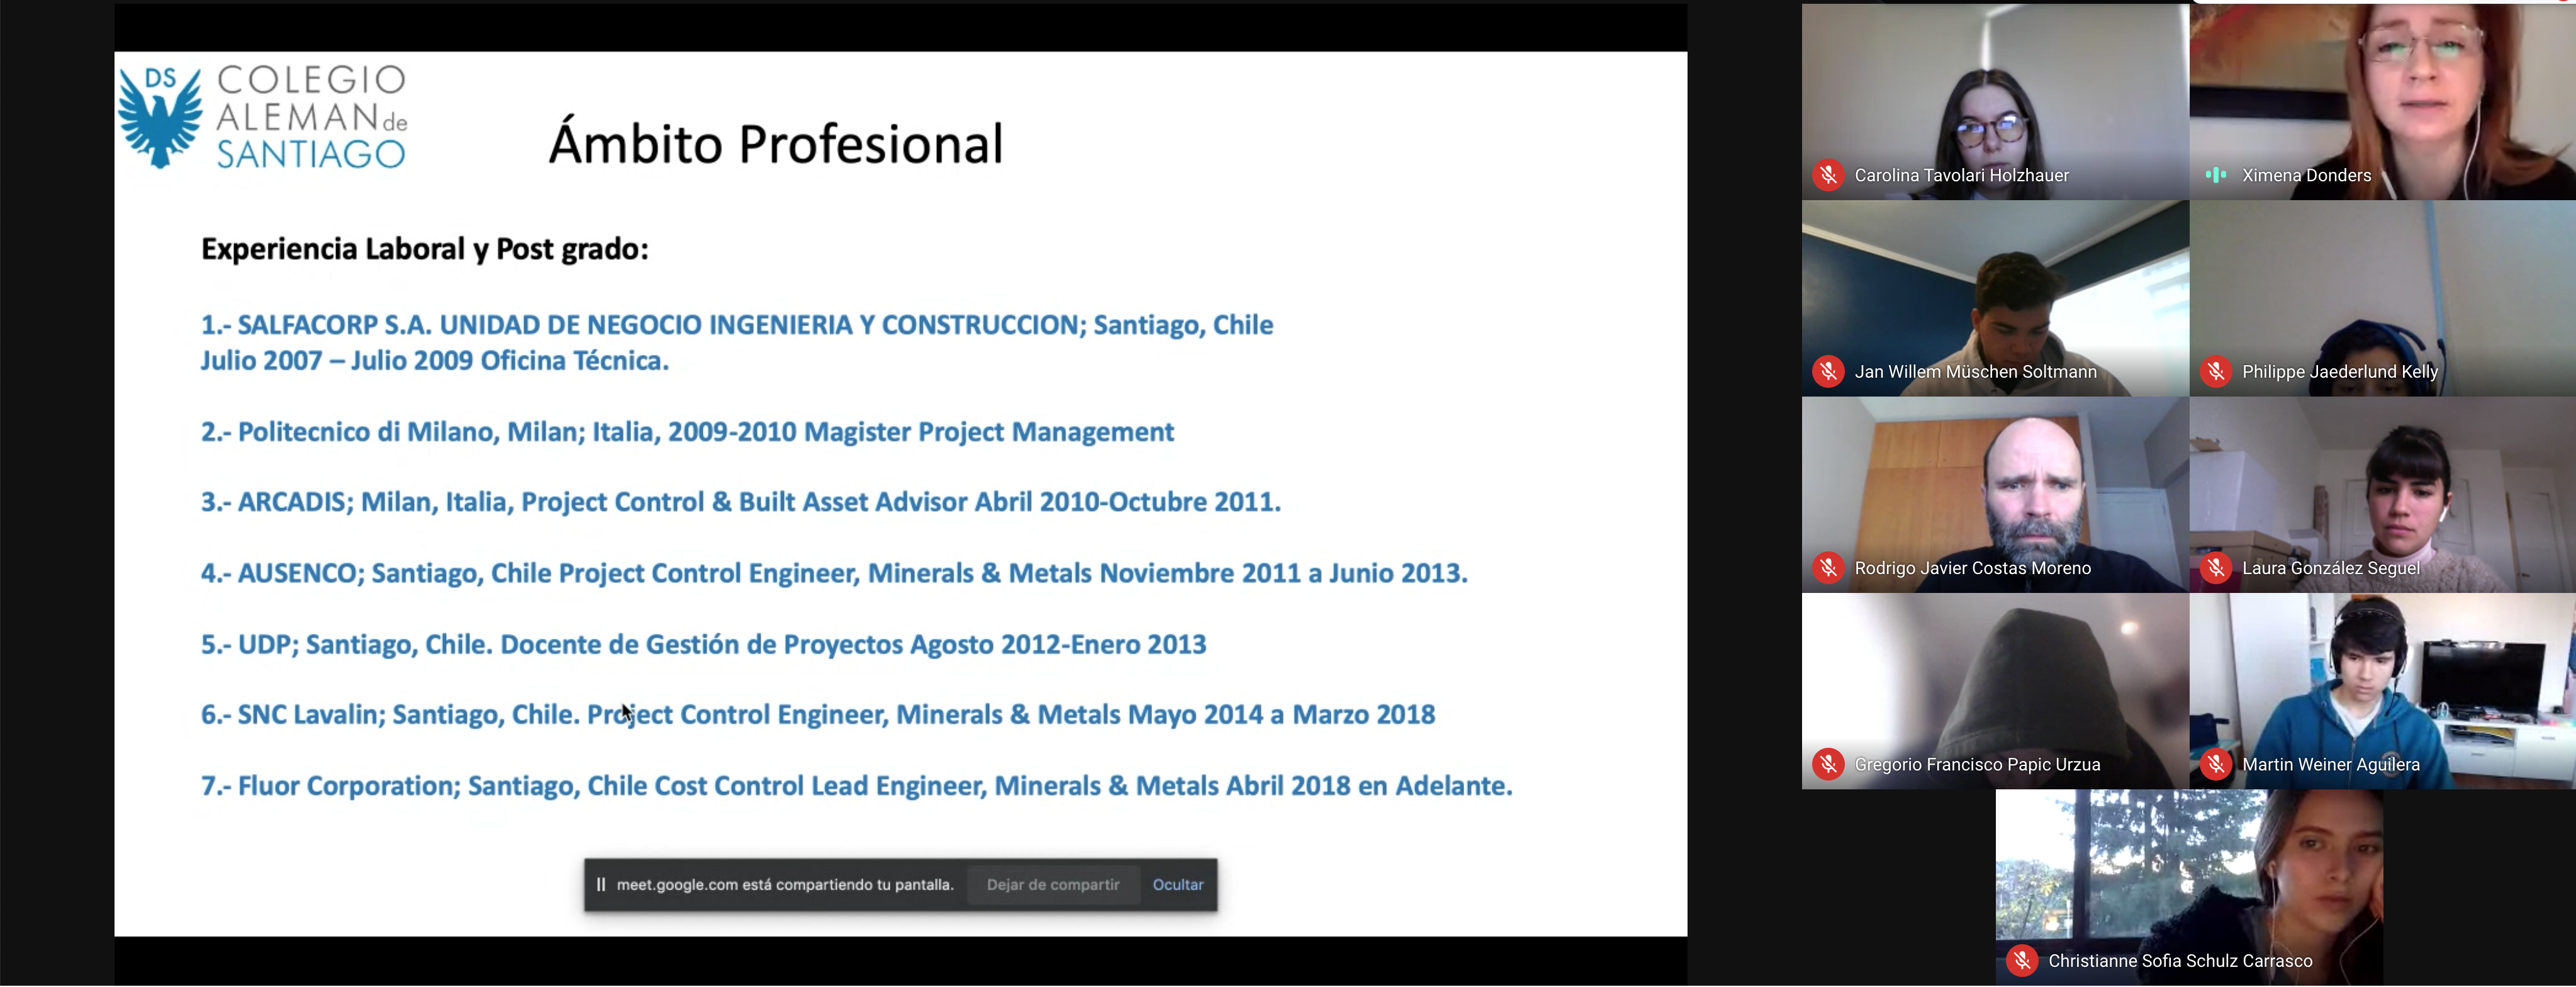
Task: Click the 'Martin Weiner Aguilera' name label
Action: pyautogui.click(x=2331, y=765)
